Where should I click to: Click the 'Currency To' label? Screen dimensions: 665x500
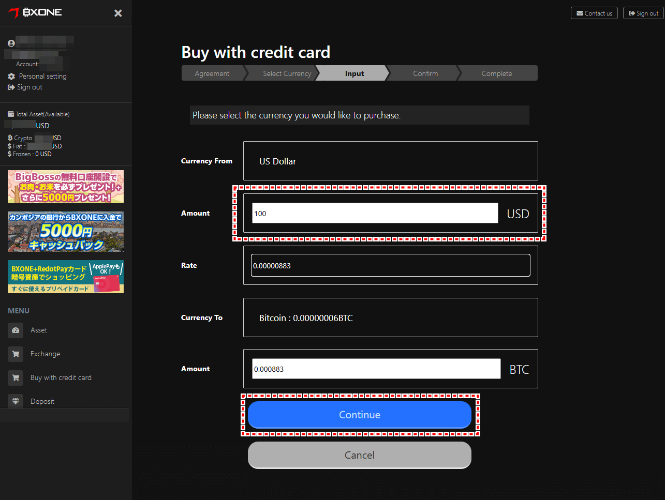202,317
